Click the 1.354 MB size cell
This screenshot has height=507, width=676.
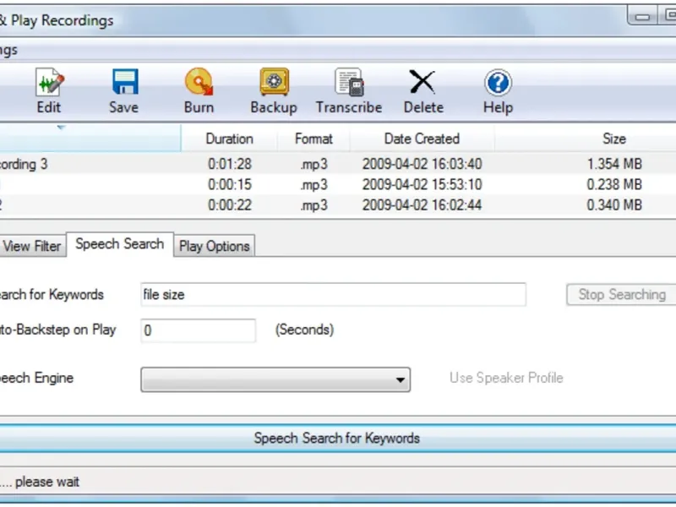[614, 164]
